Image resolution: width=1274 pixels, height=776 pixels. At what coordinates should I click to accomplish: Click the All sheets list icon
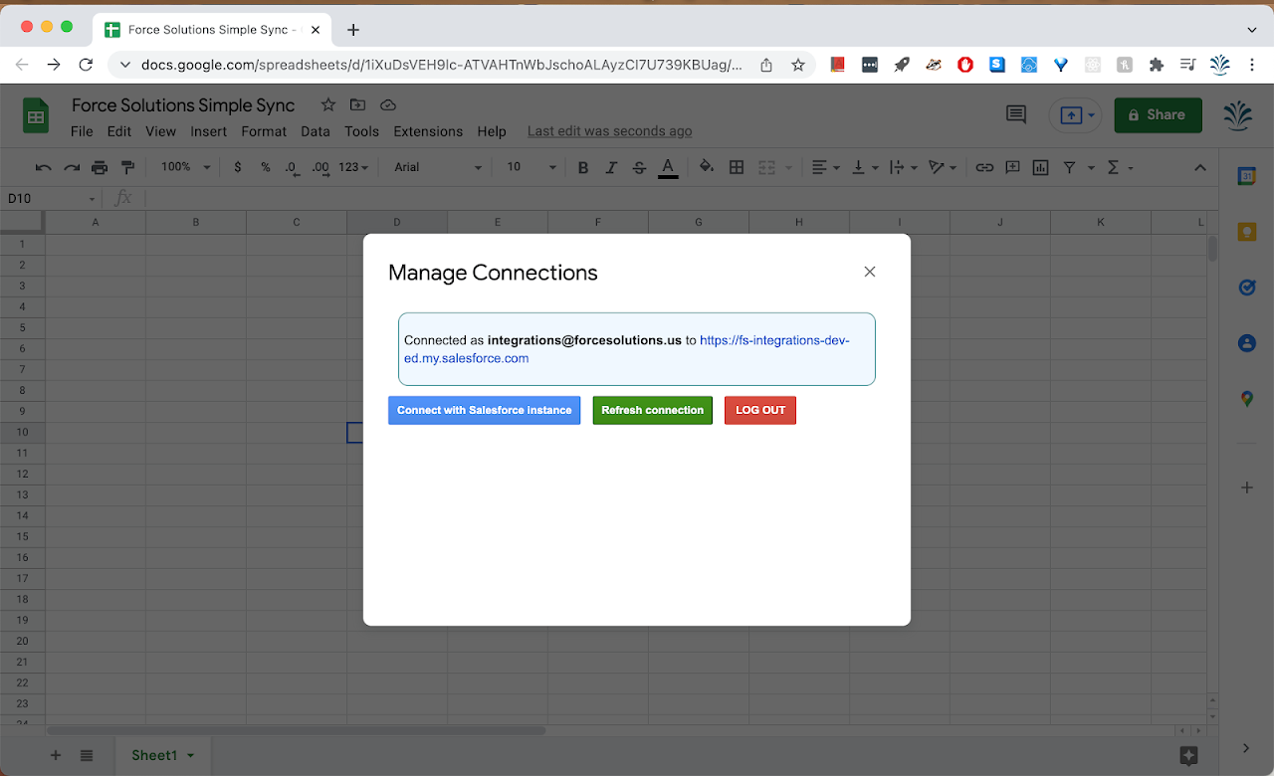coord(87,755)
